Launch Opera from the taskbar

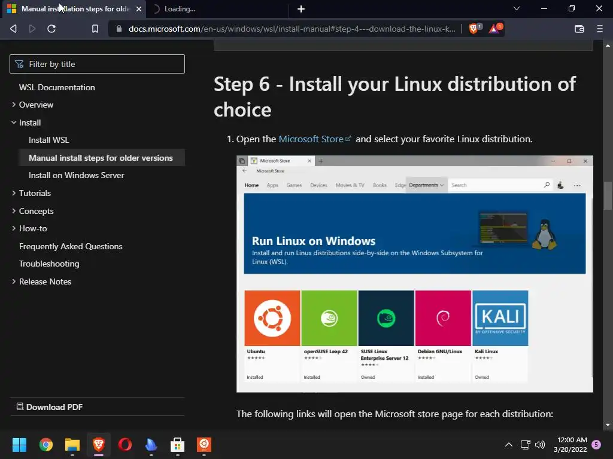pos(125,445)
